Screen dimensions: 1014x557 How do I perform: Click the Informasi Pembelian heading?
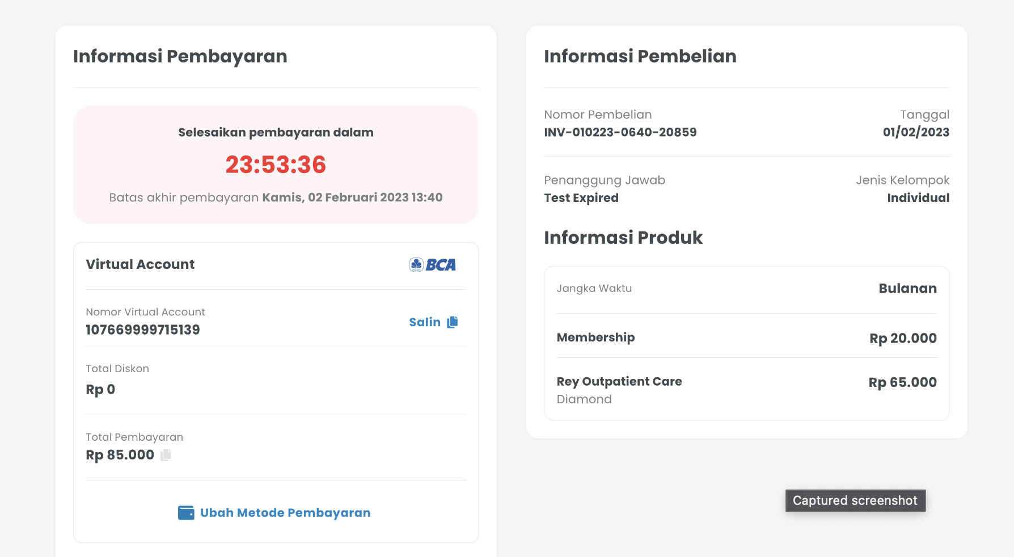pyautogui.click(x=640, y=56)
